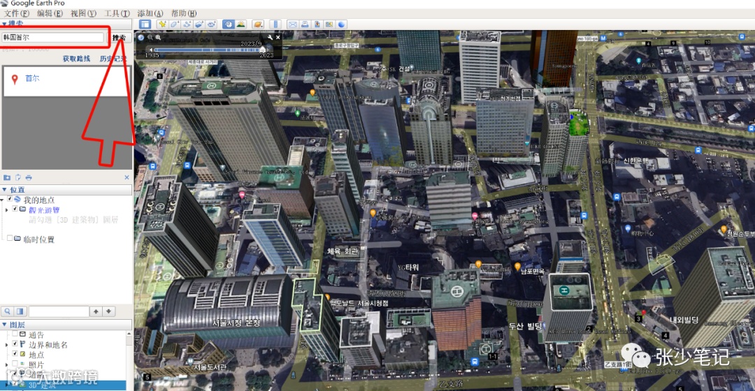Expand 照片 layer tree
755x391 pixels.
click(x=6, y=365)
